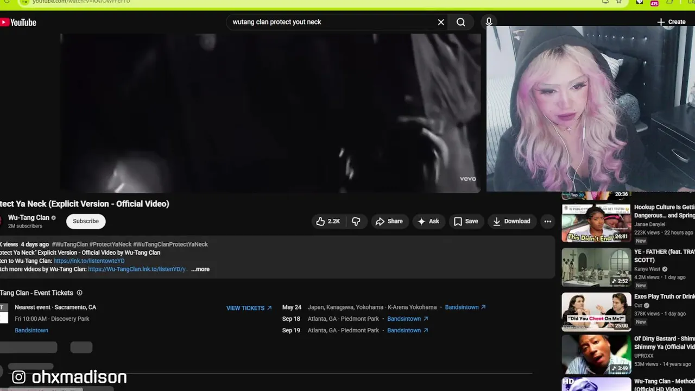Open YE - FATHER video thumbnail
Image resolution: width=695 pixels, height=391 pixels.
(596, 267)
